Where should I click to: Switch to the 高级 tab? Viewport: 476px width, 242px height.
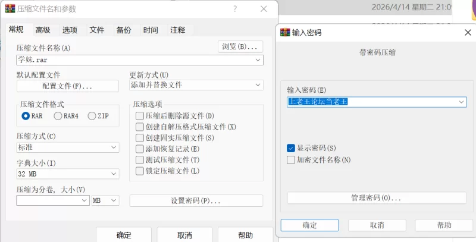(43, 30)
